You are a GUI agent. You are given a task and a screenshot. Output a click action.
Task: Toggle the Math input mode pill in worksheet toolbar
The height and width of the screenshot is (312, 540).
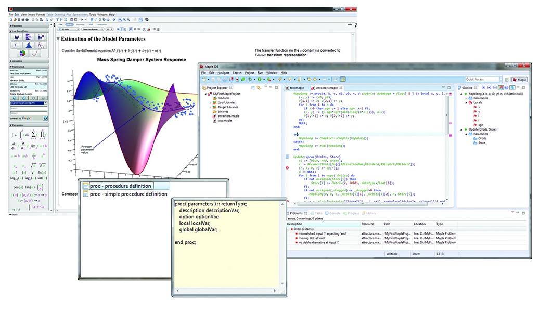pos(70,25)
